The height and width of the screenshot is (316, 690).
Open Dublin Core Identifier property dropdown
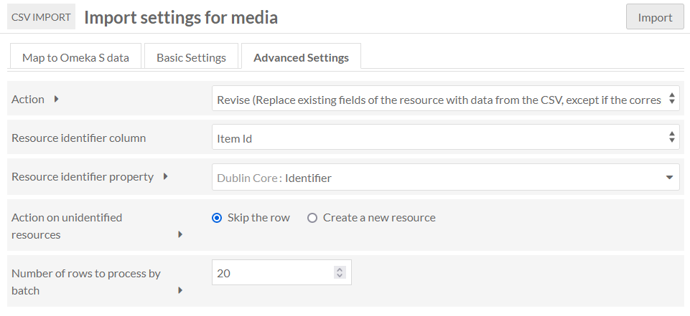[446, 177]
